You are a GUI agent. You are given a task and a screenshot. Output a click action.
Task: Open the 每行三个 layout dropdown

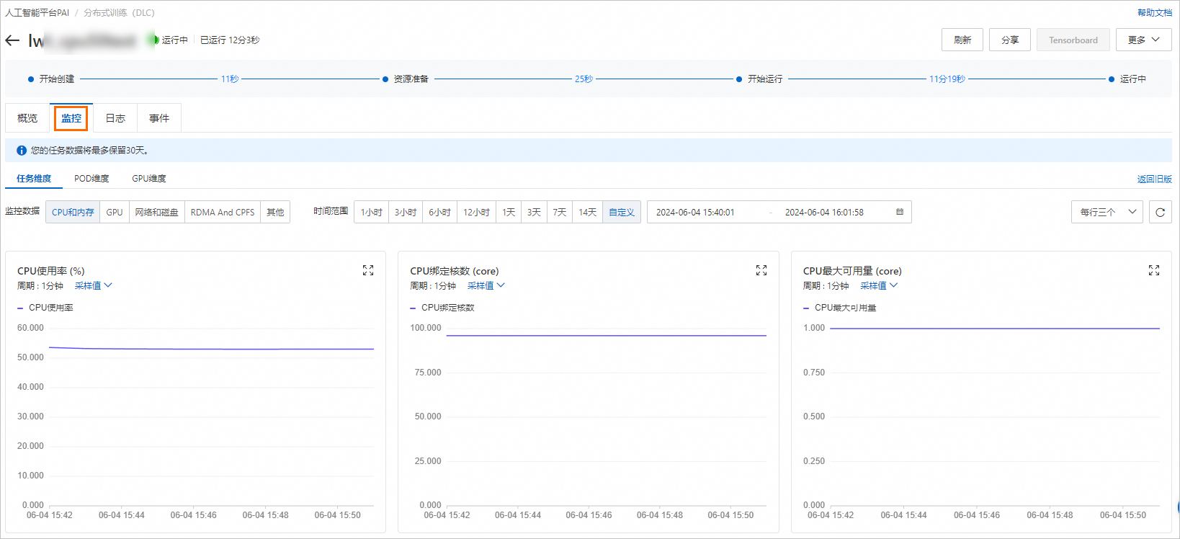click(x=1107, y=212)
